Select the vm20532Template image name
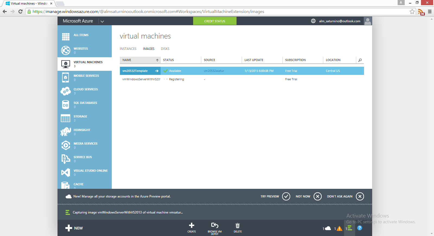The height and width of the screenshot is (236, 434). click(x=135, y=71)
